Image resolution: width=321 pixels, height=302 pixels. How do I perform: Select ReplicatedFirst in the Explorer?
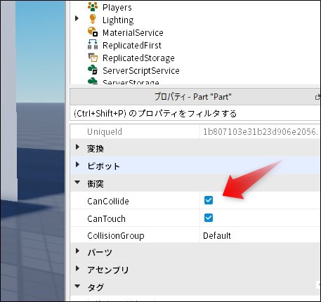[x=132, y=45]
